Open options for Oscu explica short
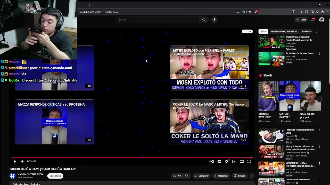 click(x=318, y=115)
